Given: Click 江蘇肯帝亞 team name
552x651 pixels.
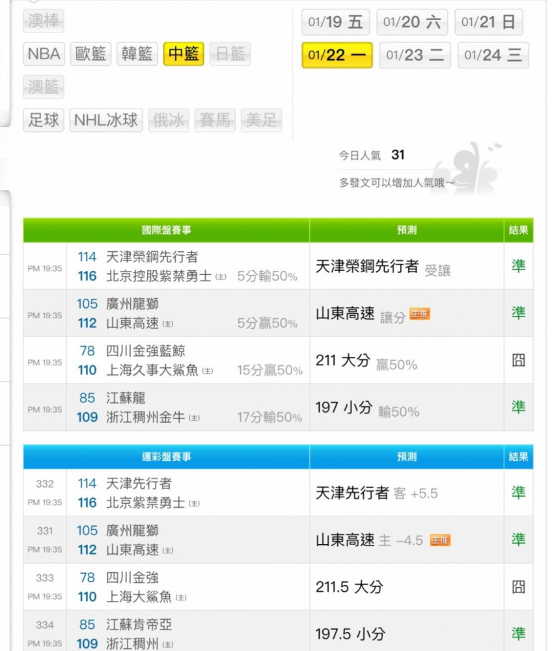Looking at the screenshot, I should [139, 624].
